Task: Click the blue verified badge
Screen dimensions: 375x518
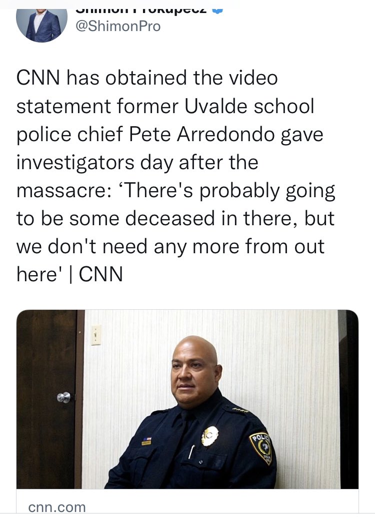Action: coord(217,11)
